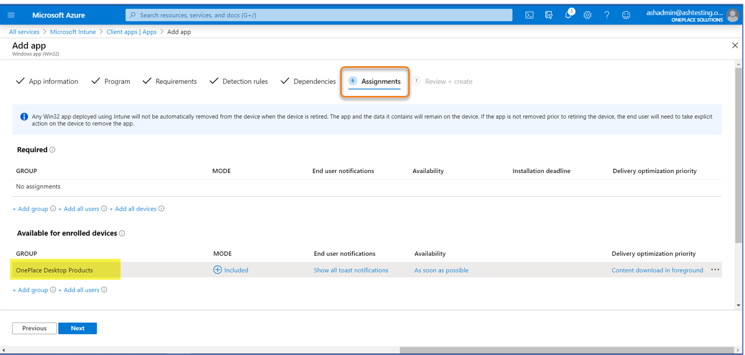The image size is (745, 355).
Task: Navigate to All services breadcrumb
Action: click(24, 32)
